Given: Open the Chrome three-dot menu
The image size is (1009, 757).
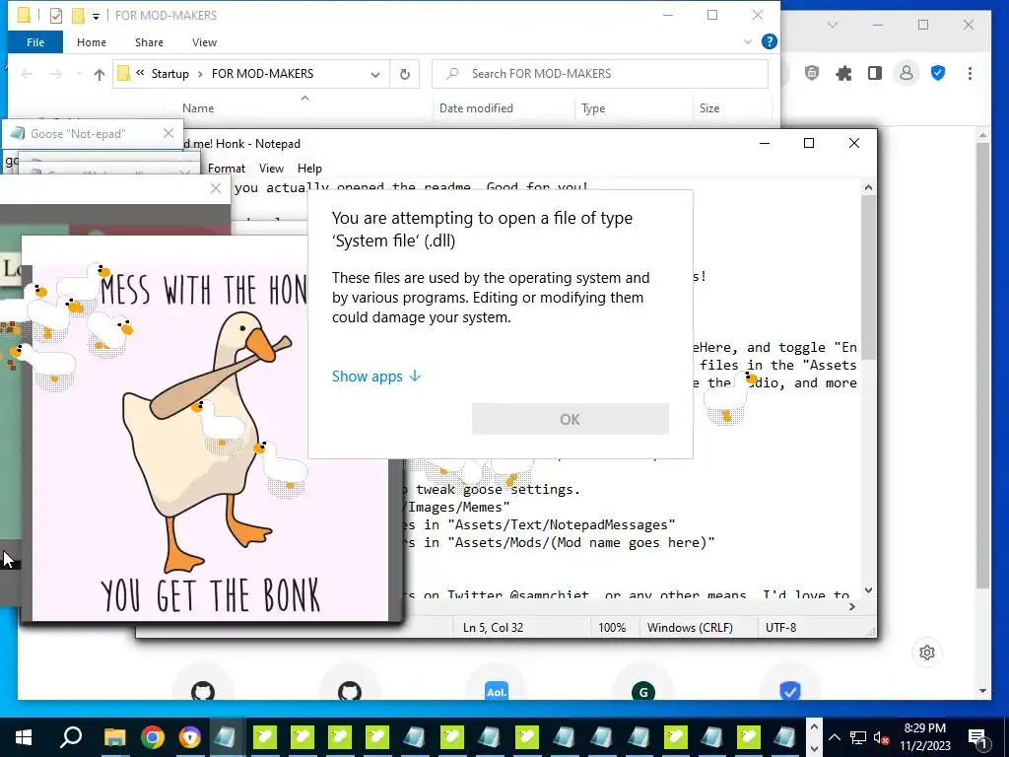Looking at the screenshot, I should point(970,73).
